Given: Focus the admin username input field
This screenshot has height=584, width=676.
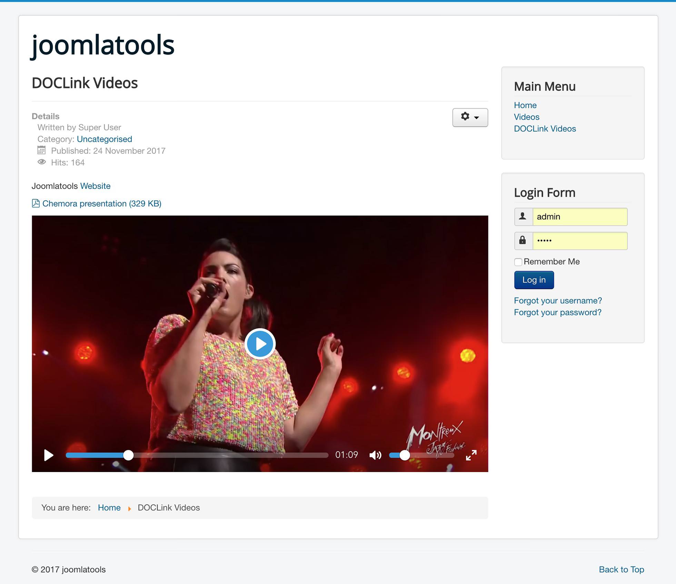Looking at the screenshot, I should tap(579, 216).
